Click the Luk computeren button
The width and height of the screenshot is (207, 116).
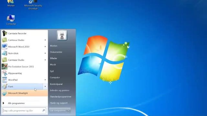pos(58,111)
